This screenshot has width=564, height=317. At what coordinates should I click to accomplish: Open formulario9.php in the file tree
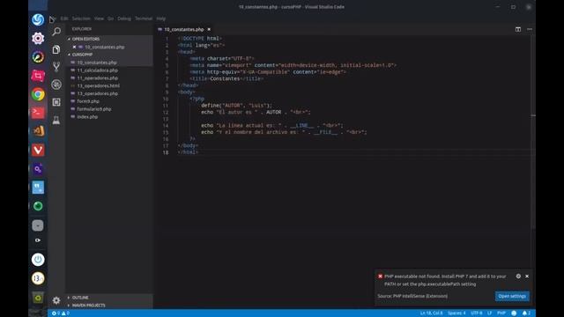(94, 109)
